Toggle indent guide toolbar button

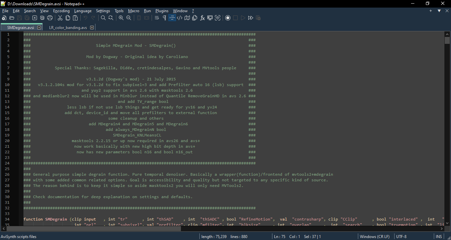[x=172, y=18]
